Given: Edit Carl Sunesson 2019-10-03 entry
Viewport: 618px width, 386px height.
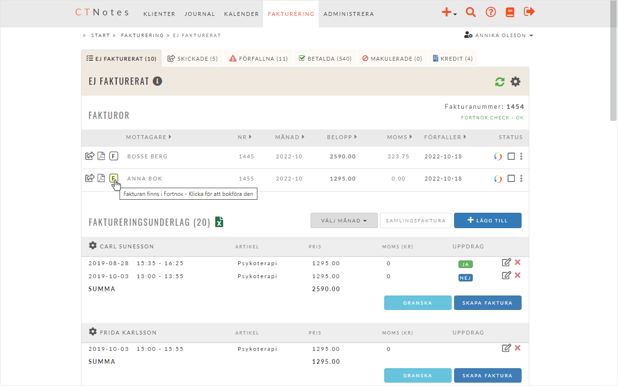Looking at the screenshot, I should click(506, 275).
